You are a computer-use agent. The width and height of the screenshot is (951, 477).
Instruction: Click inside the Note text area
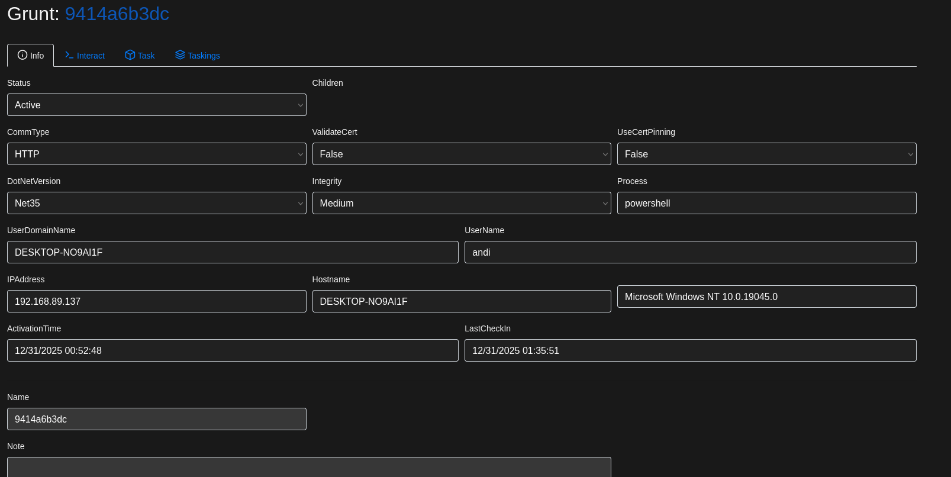[x=309, y=466]
